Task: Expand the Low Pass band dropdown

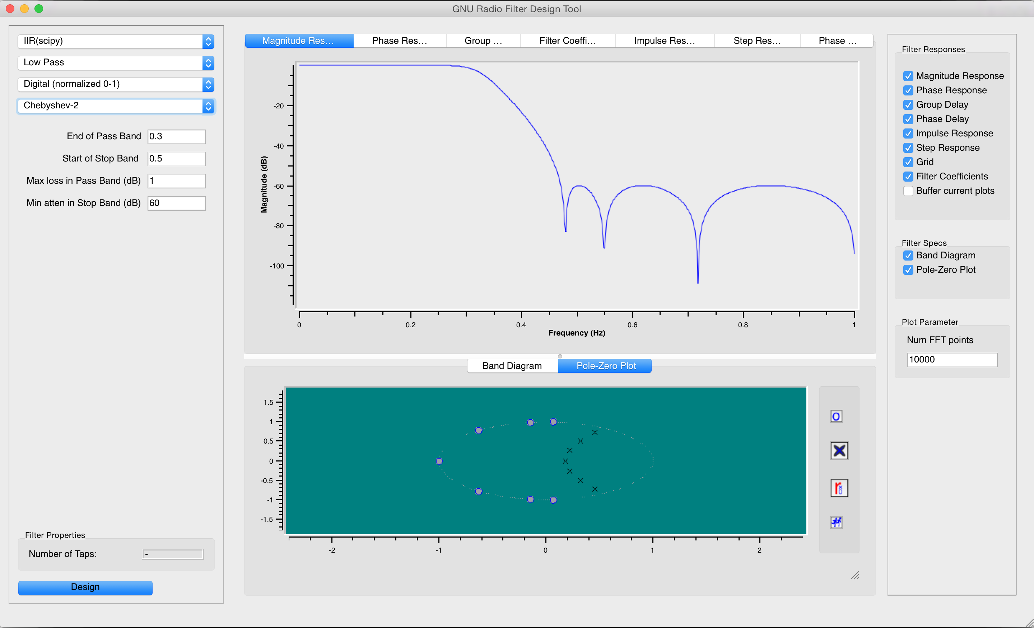Action: (116, 62)
